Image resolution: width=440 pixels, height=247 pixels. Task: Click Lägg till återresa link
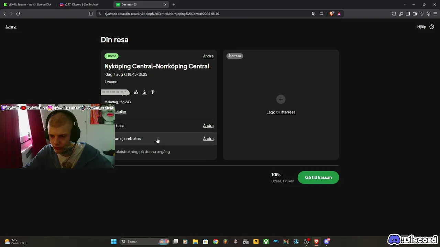(281, 112)
